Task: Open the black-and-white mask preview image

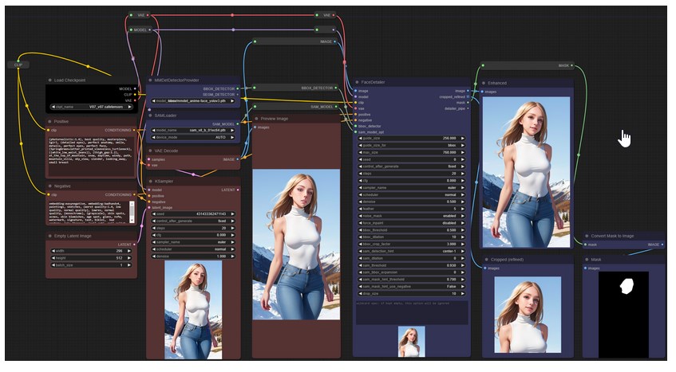Action: pyautogui.click(x=624, y=314)
